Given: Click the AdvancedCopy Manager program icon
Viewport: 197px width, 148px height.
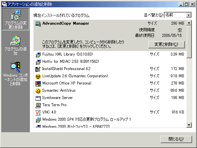Looking at the screenshot, I should pyautogui.click(x=38, y=24).
